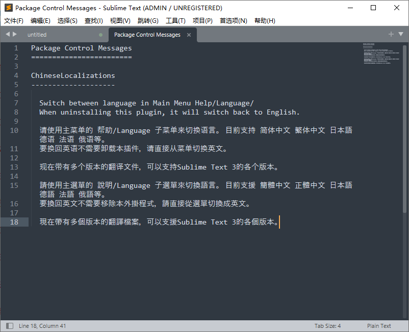Open the Plain Text syntax selector
This screenshot has height=332, width=409.
tap(379, 325)
